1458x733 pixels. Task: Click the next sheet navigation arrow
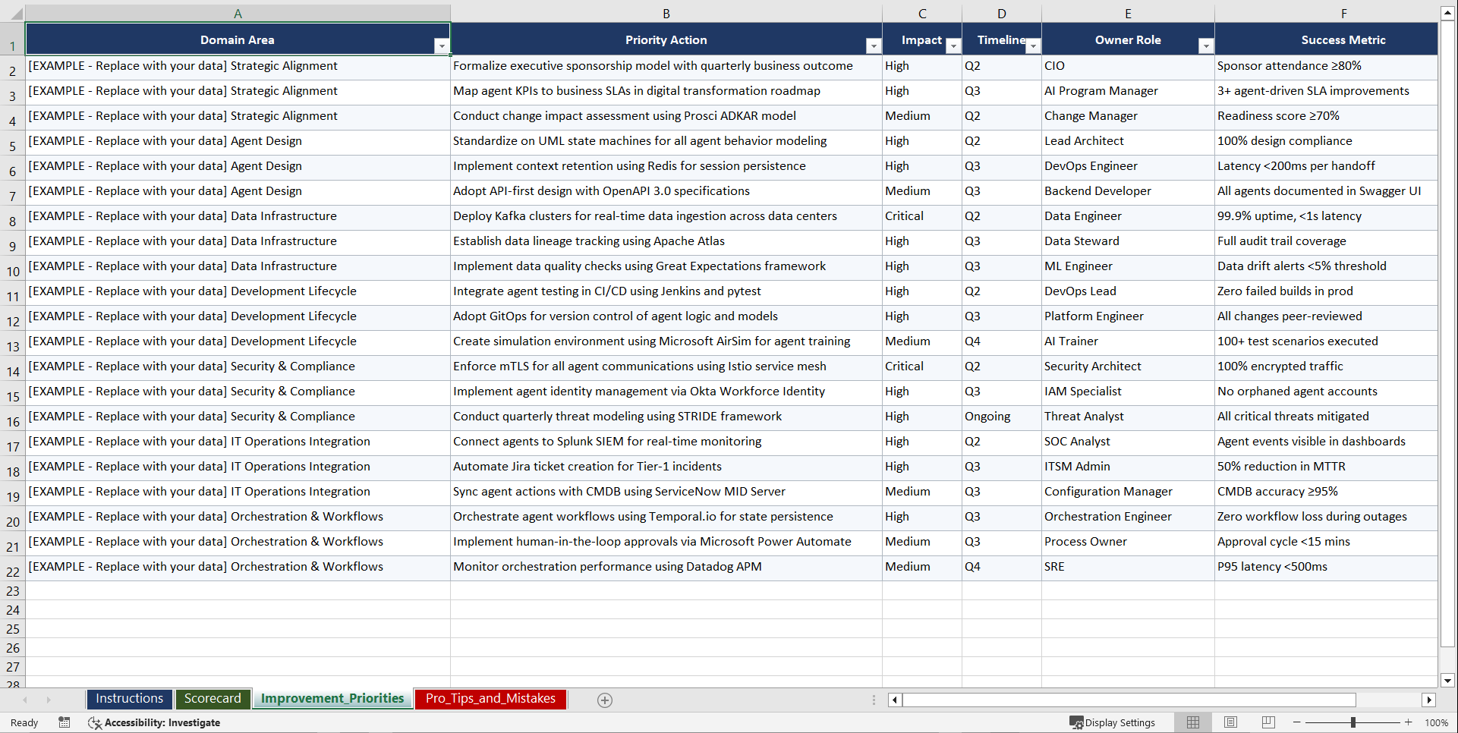(x=48, y=700)
